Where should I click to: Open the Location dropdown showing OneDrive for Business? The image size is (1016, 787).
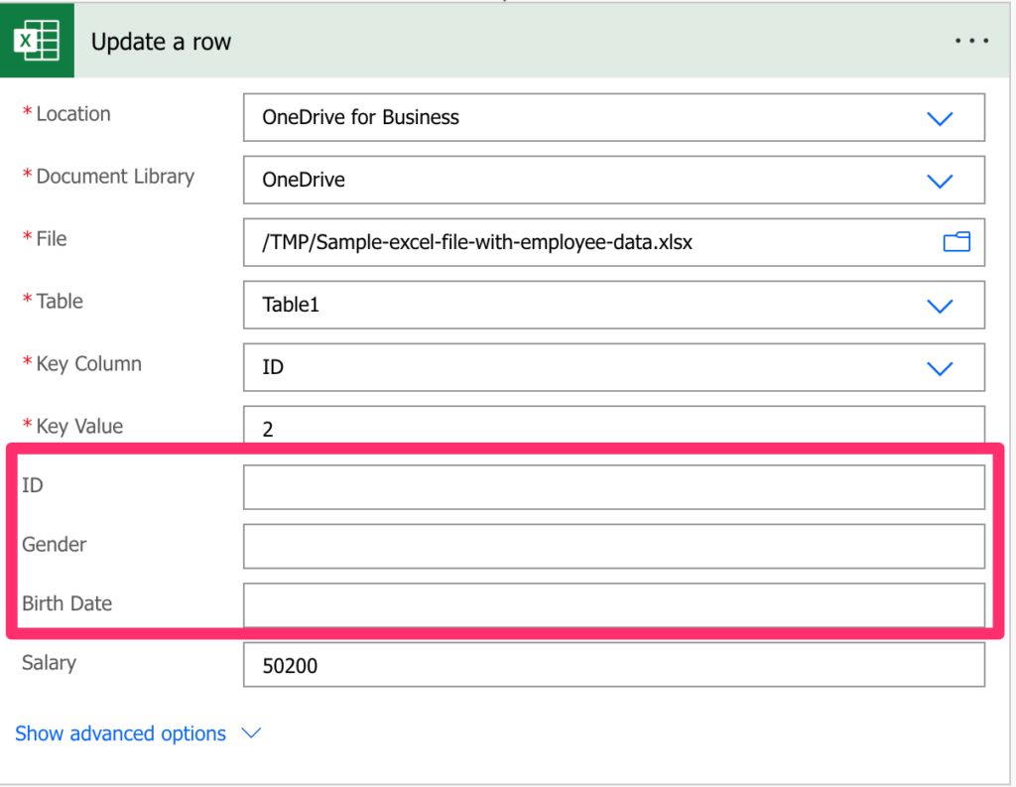point(595,118)
